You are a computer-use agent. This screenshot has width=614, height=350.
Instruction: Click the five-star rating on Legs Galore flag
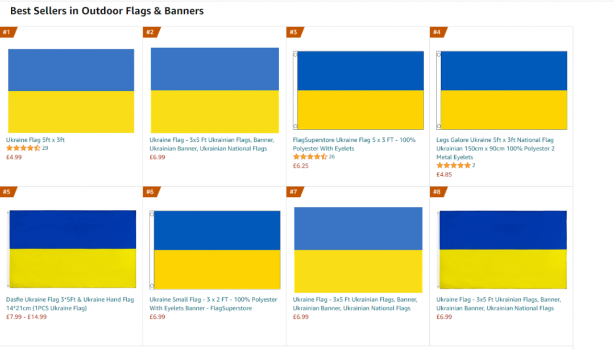coord(453,166)
